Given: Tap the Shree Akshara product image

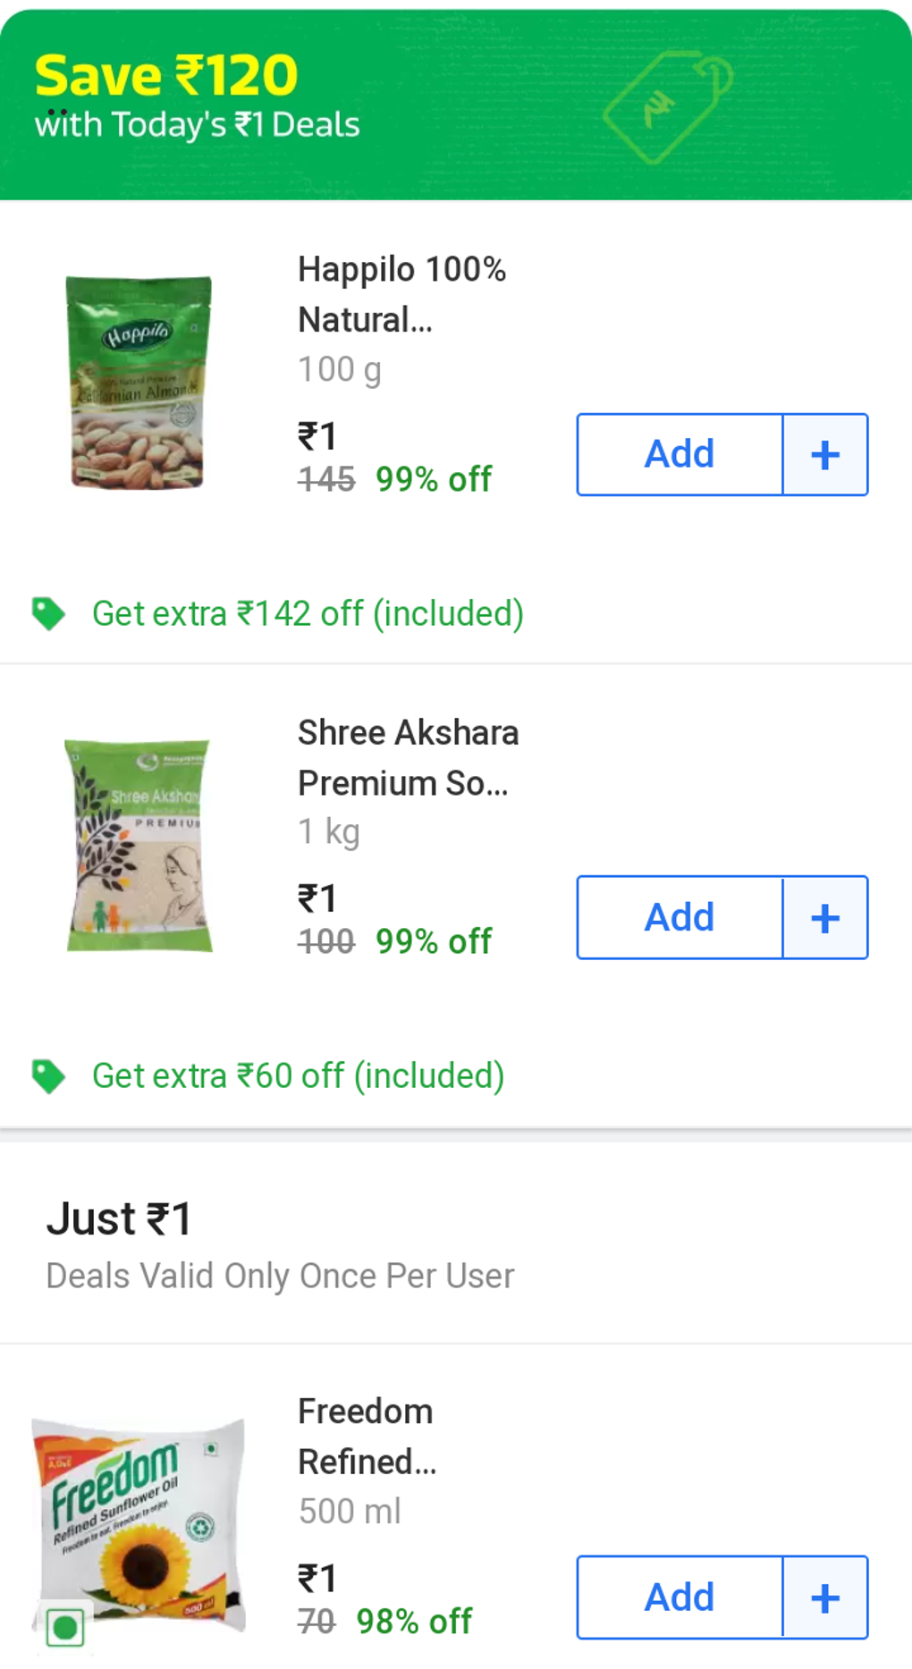Looking at the screenshot, I should pyautogui.click(x=139, y=845).
